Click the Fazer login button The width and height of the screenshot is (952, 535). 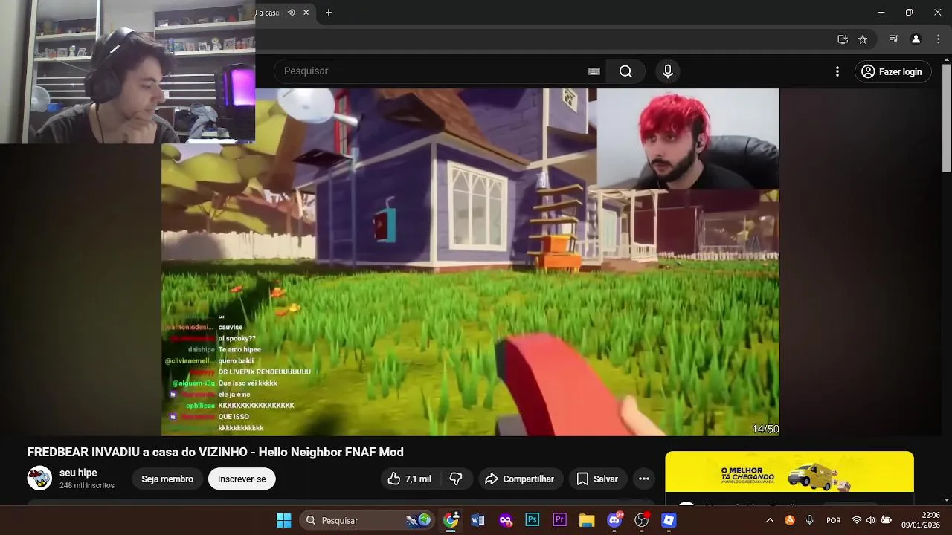(892, 71)
